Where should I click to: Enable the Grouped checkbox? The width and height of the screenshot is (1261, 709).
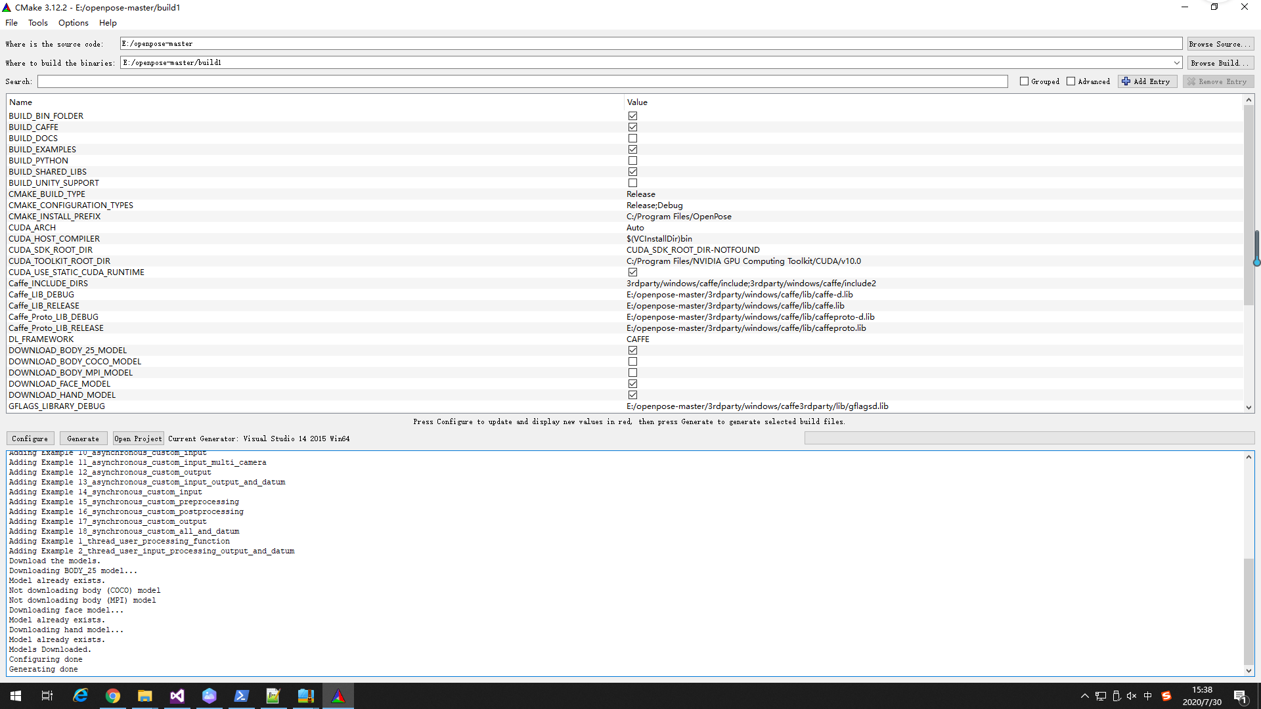[x=1023, y=81]
